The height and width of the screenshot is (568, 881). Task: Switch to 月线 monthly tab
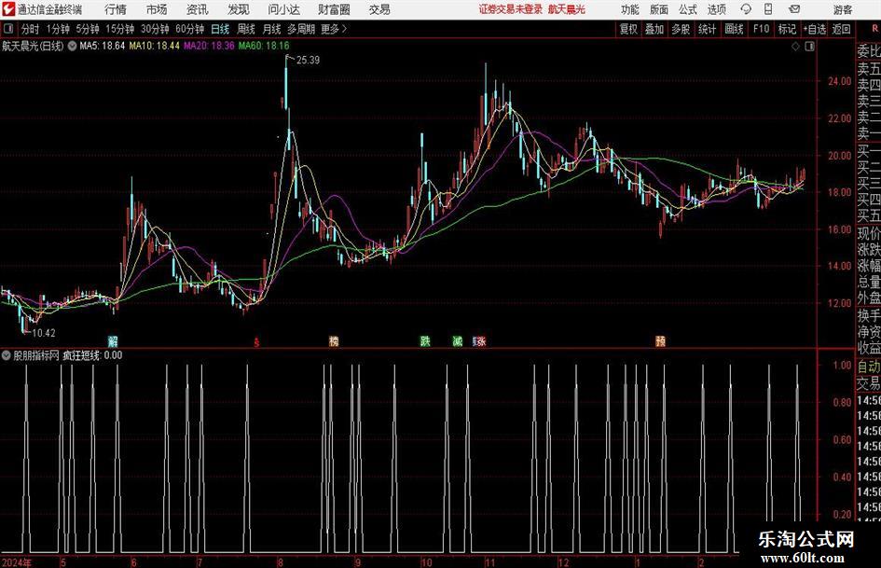point(272,29)
